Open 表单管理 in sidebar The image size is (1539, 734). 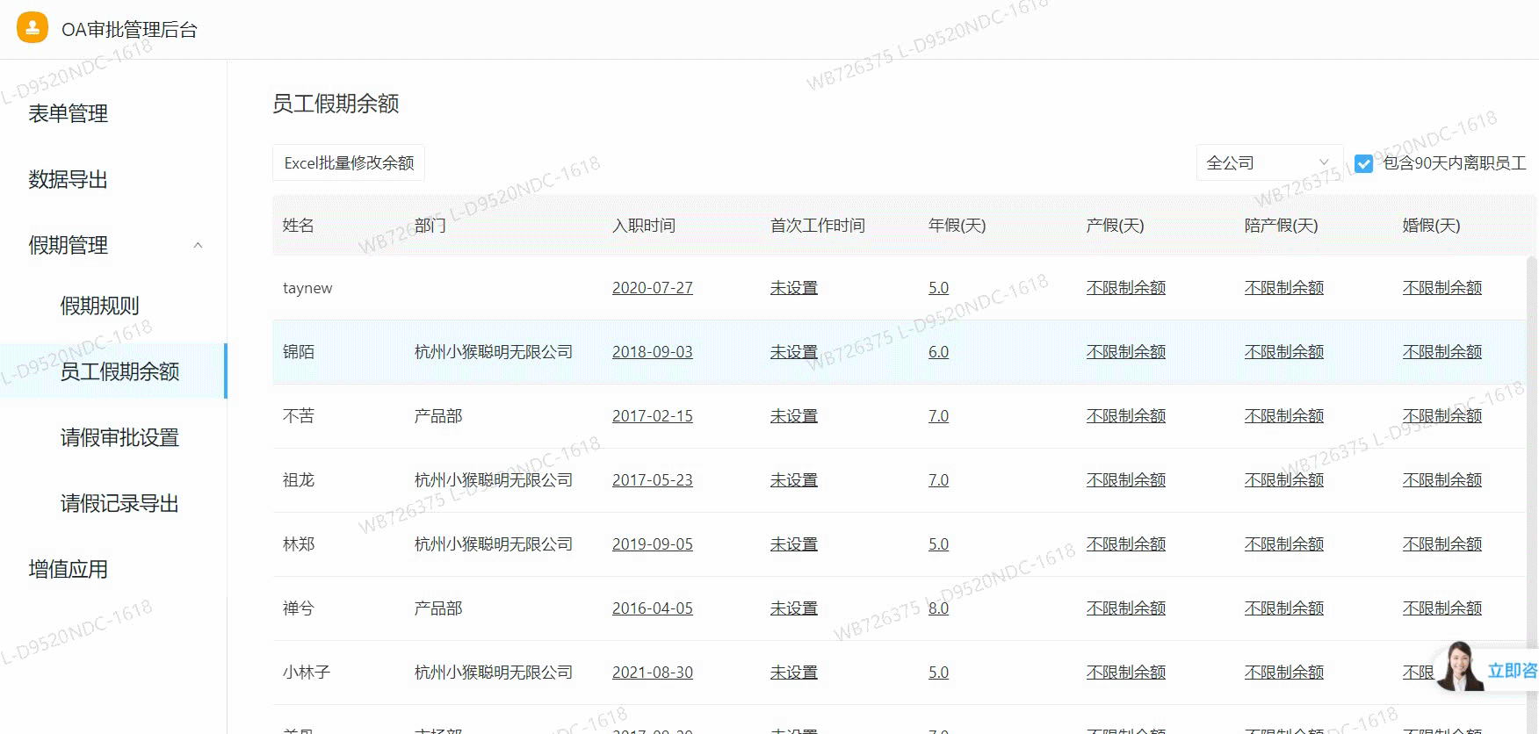(68, 113)
